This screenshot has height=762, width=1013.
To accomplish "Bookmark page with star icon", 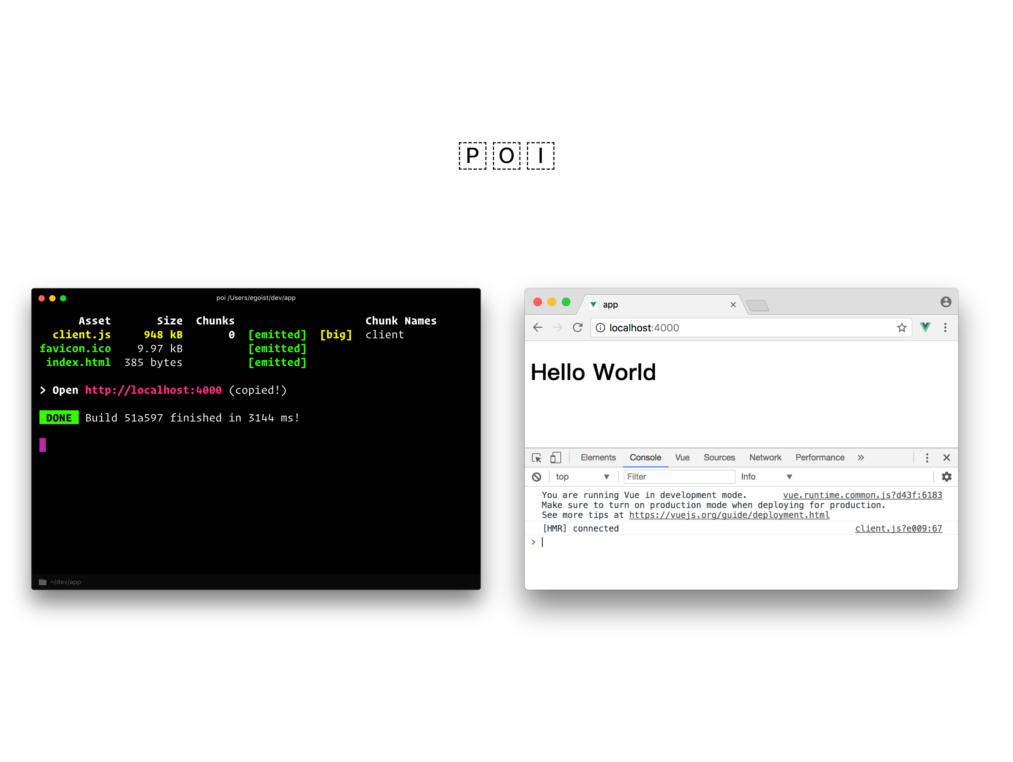I will click(901, 328).
